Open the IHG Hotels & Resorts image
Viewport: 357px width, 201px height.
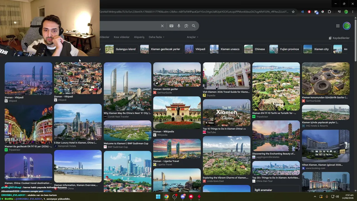(325, 112)
